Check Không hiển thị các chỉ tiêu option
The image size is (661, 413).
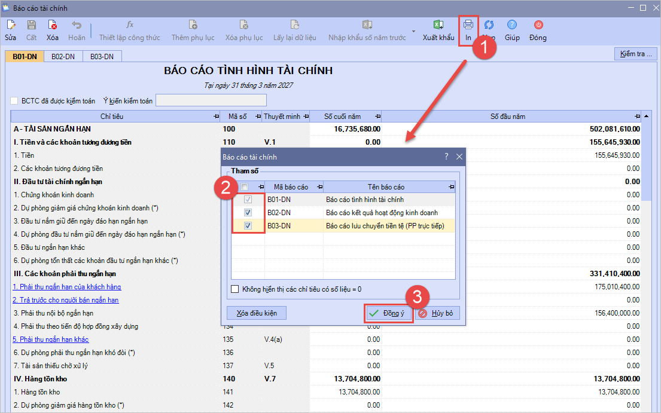pos(235,289)
